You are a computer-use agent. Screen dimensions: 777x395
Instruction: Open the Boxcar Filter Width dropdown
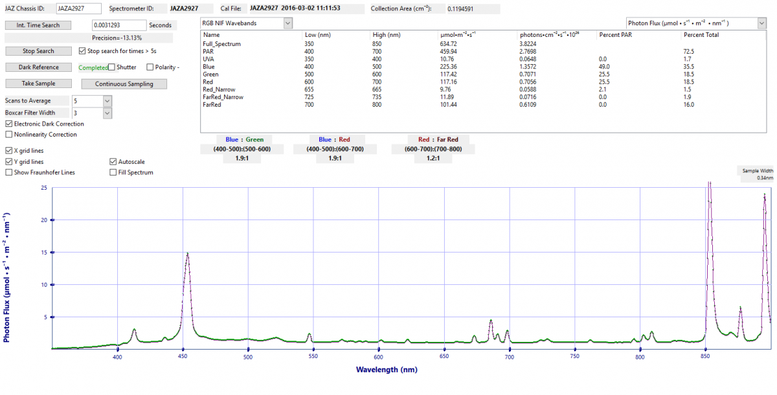107,113
